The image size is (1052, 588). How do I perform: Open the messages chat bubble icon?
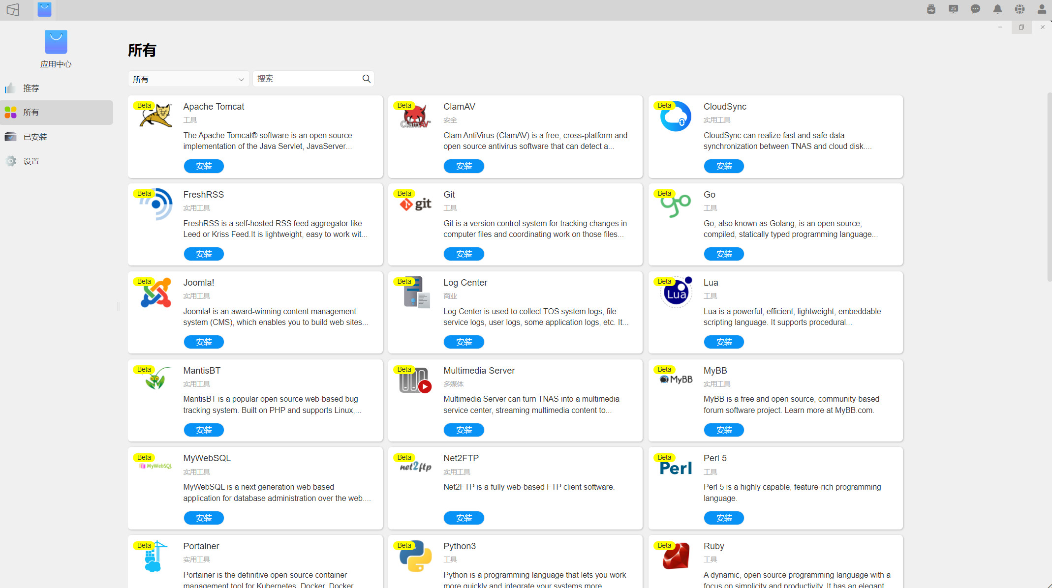[975, 9]
